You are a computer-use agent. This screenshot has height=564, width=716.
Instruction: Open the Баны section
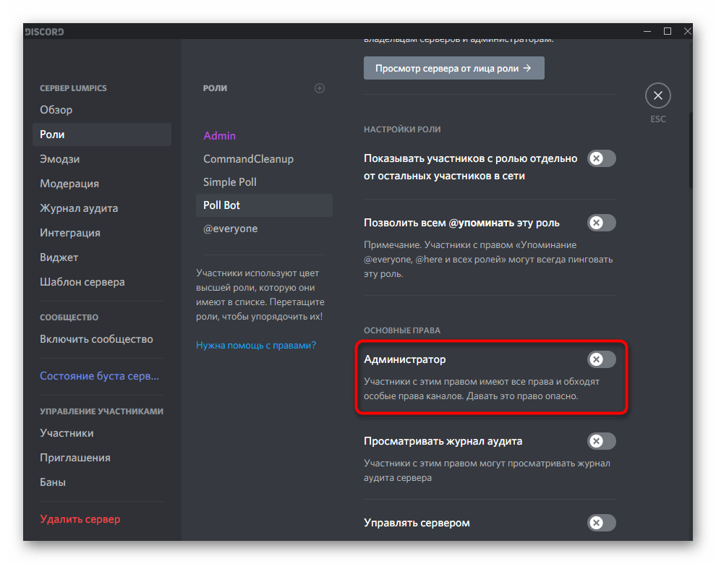tap(102, 483)
